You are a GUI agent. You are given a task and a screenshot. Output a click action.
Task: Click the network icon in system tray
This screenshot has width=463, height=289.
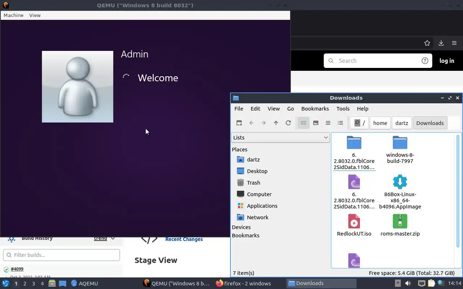421,283
